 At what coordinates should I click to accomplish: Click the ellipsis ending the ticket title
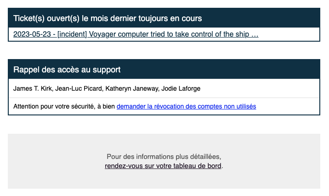(x=255, y=34)
